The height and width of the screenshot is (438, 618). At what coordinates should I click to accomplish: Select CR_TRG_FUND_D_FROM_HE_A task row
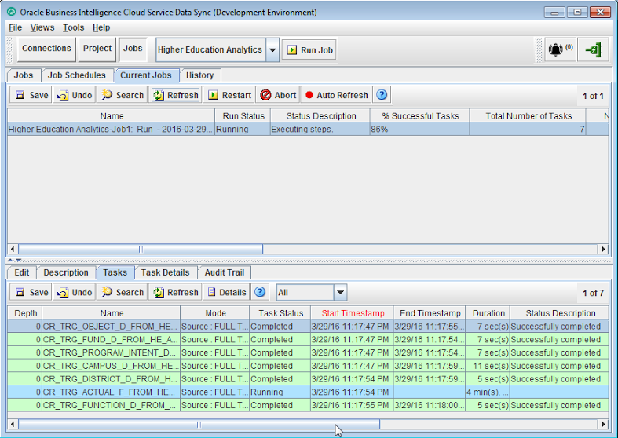point(307,340)
